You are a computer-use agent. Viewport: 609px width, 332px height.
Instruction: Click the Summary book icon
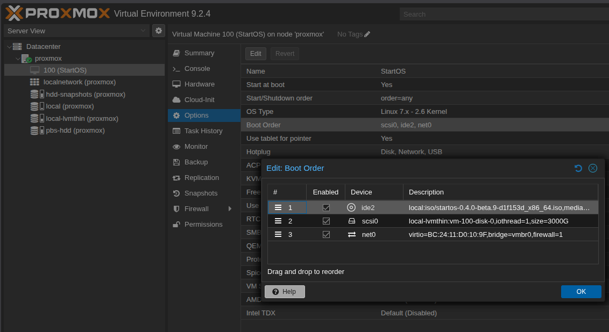pos(176,53)
